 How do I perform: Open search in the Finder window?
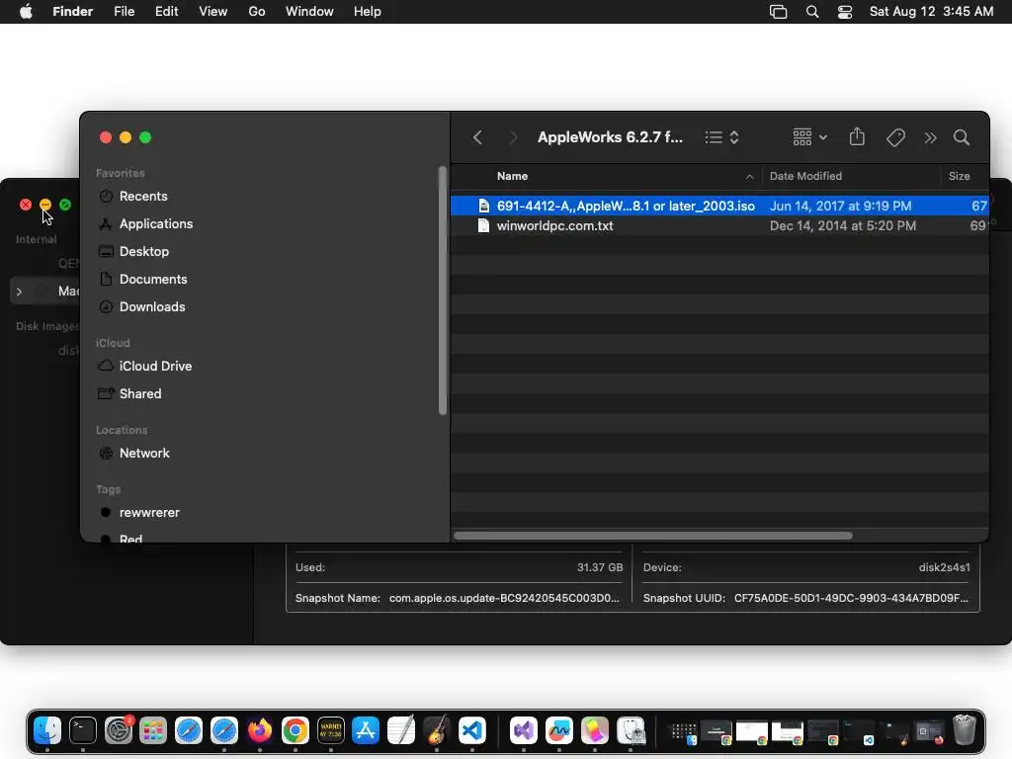coord(962,137)
